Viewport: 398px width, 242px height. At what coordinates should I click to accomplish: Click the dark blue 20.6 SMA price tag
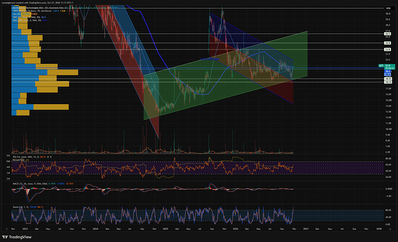coord(388,71)
